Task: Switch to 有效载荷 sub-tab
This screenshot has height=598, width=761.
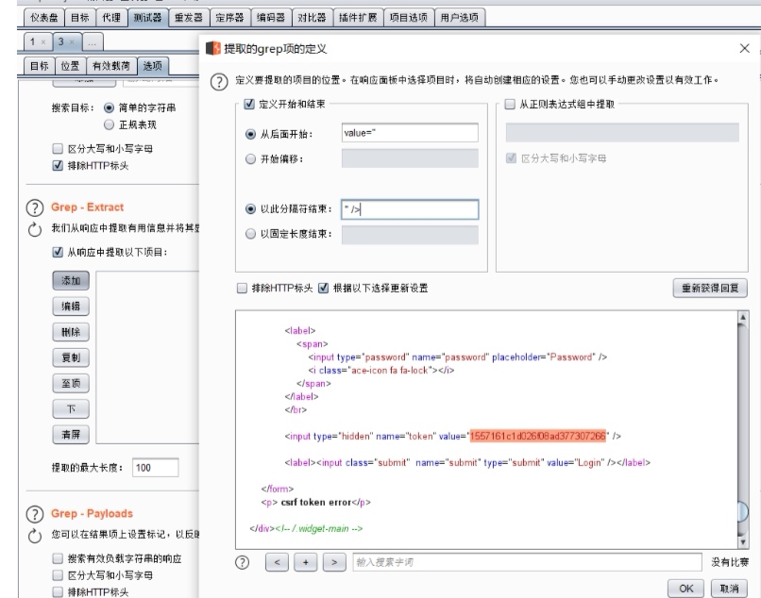Action: pos(111,66)
